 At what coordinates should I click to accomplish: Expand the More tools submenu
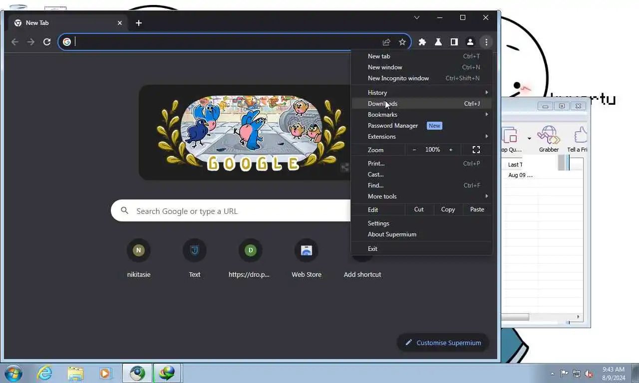pos(422,196)
